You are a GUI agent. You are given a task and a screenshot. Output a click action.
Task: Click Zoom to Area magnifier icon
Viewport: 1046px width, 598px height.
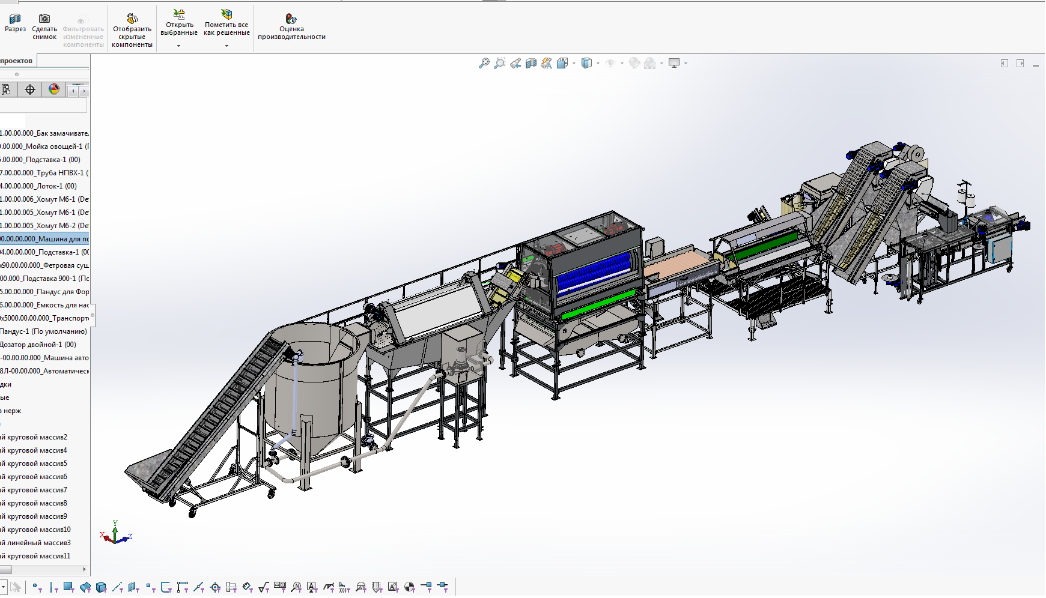tap(500, 63)
